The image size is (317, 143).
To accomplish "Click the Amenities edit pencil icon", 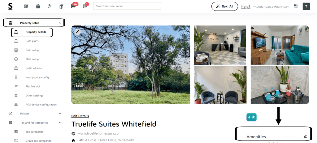I will [305, 136].
